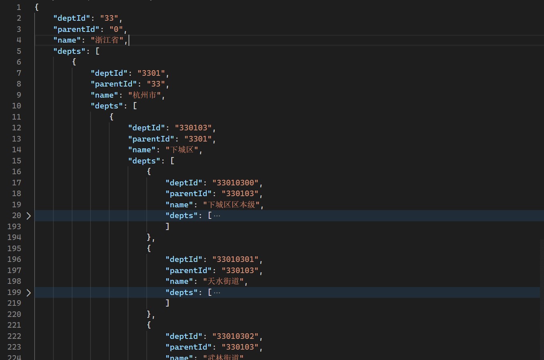Expand the folded depts array on line 20
The height and width of the screenshot is (360, 544).
click(x=29, y=216)
